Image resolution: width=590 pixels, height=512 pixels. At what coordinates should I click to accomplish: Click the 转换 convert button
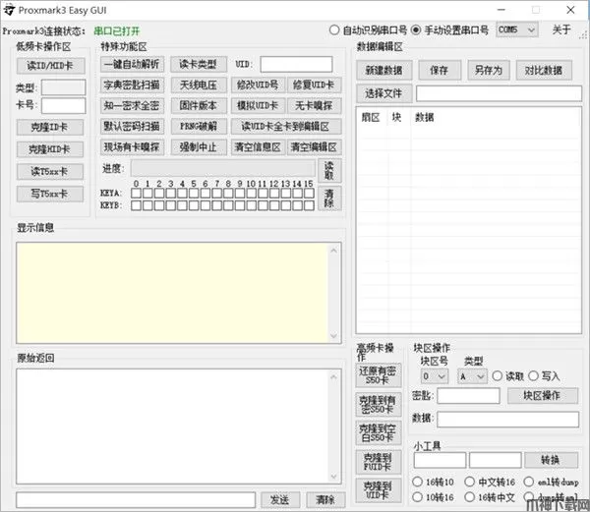[x=552, y=460]
